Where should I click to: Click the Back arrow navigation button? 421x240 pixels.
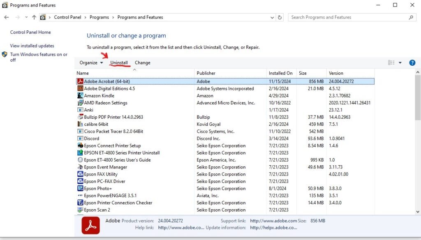[7, 18]
